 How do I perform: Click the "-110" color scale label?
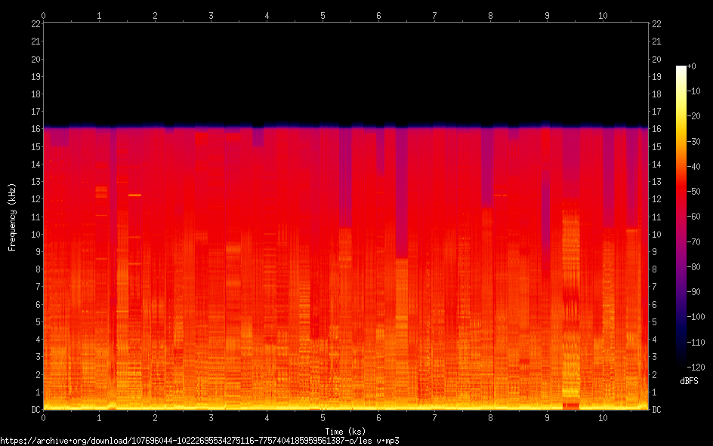[696, 343]
